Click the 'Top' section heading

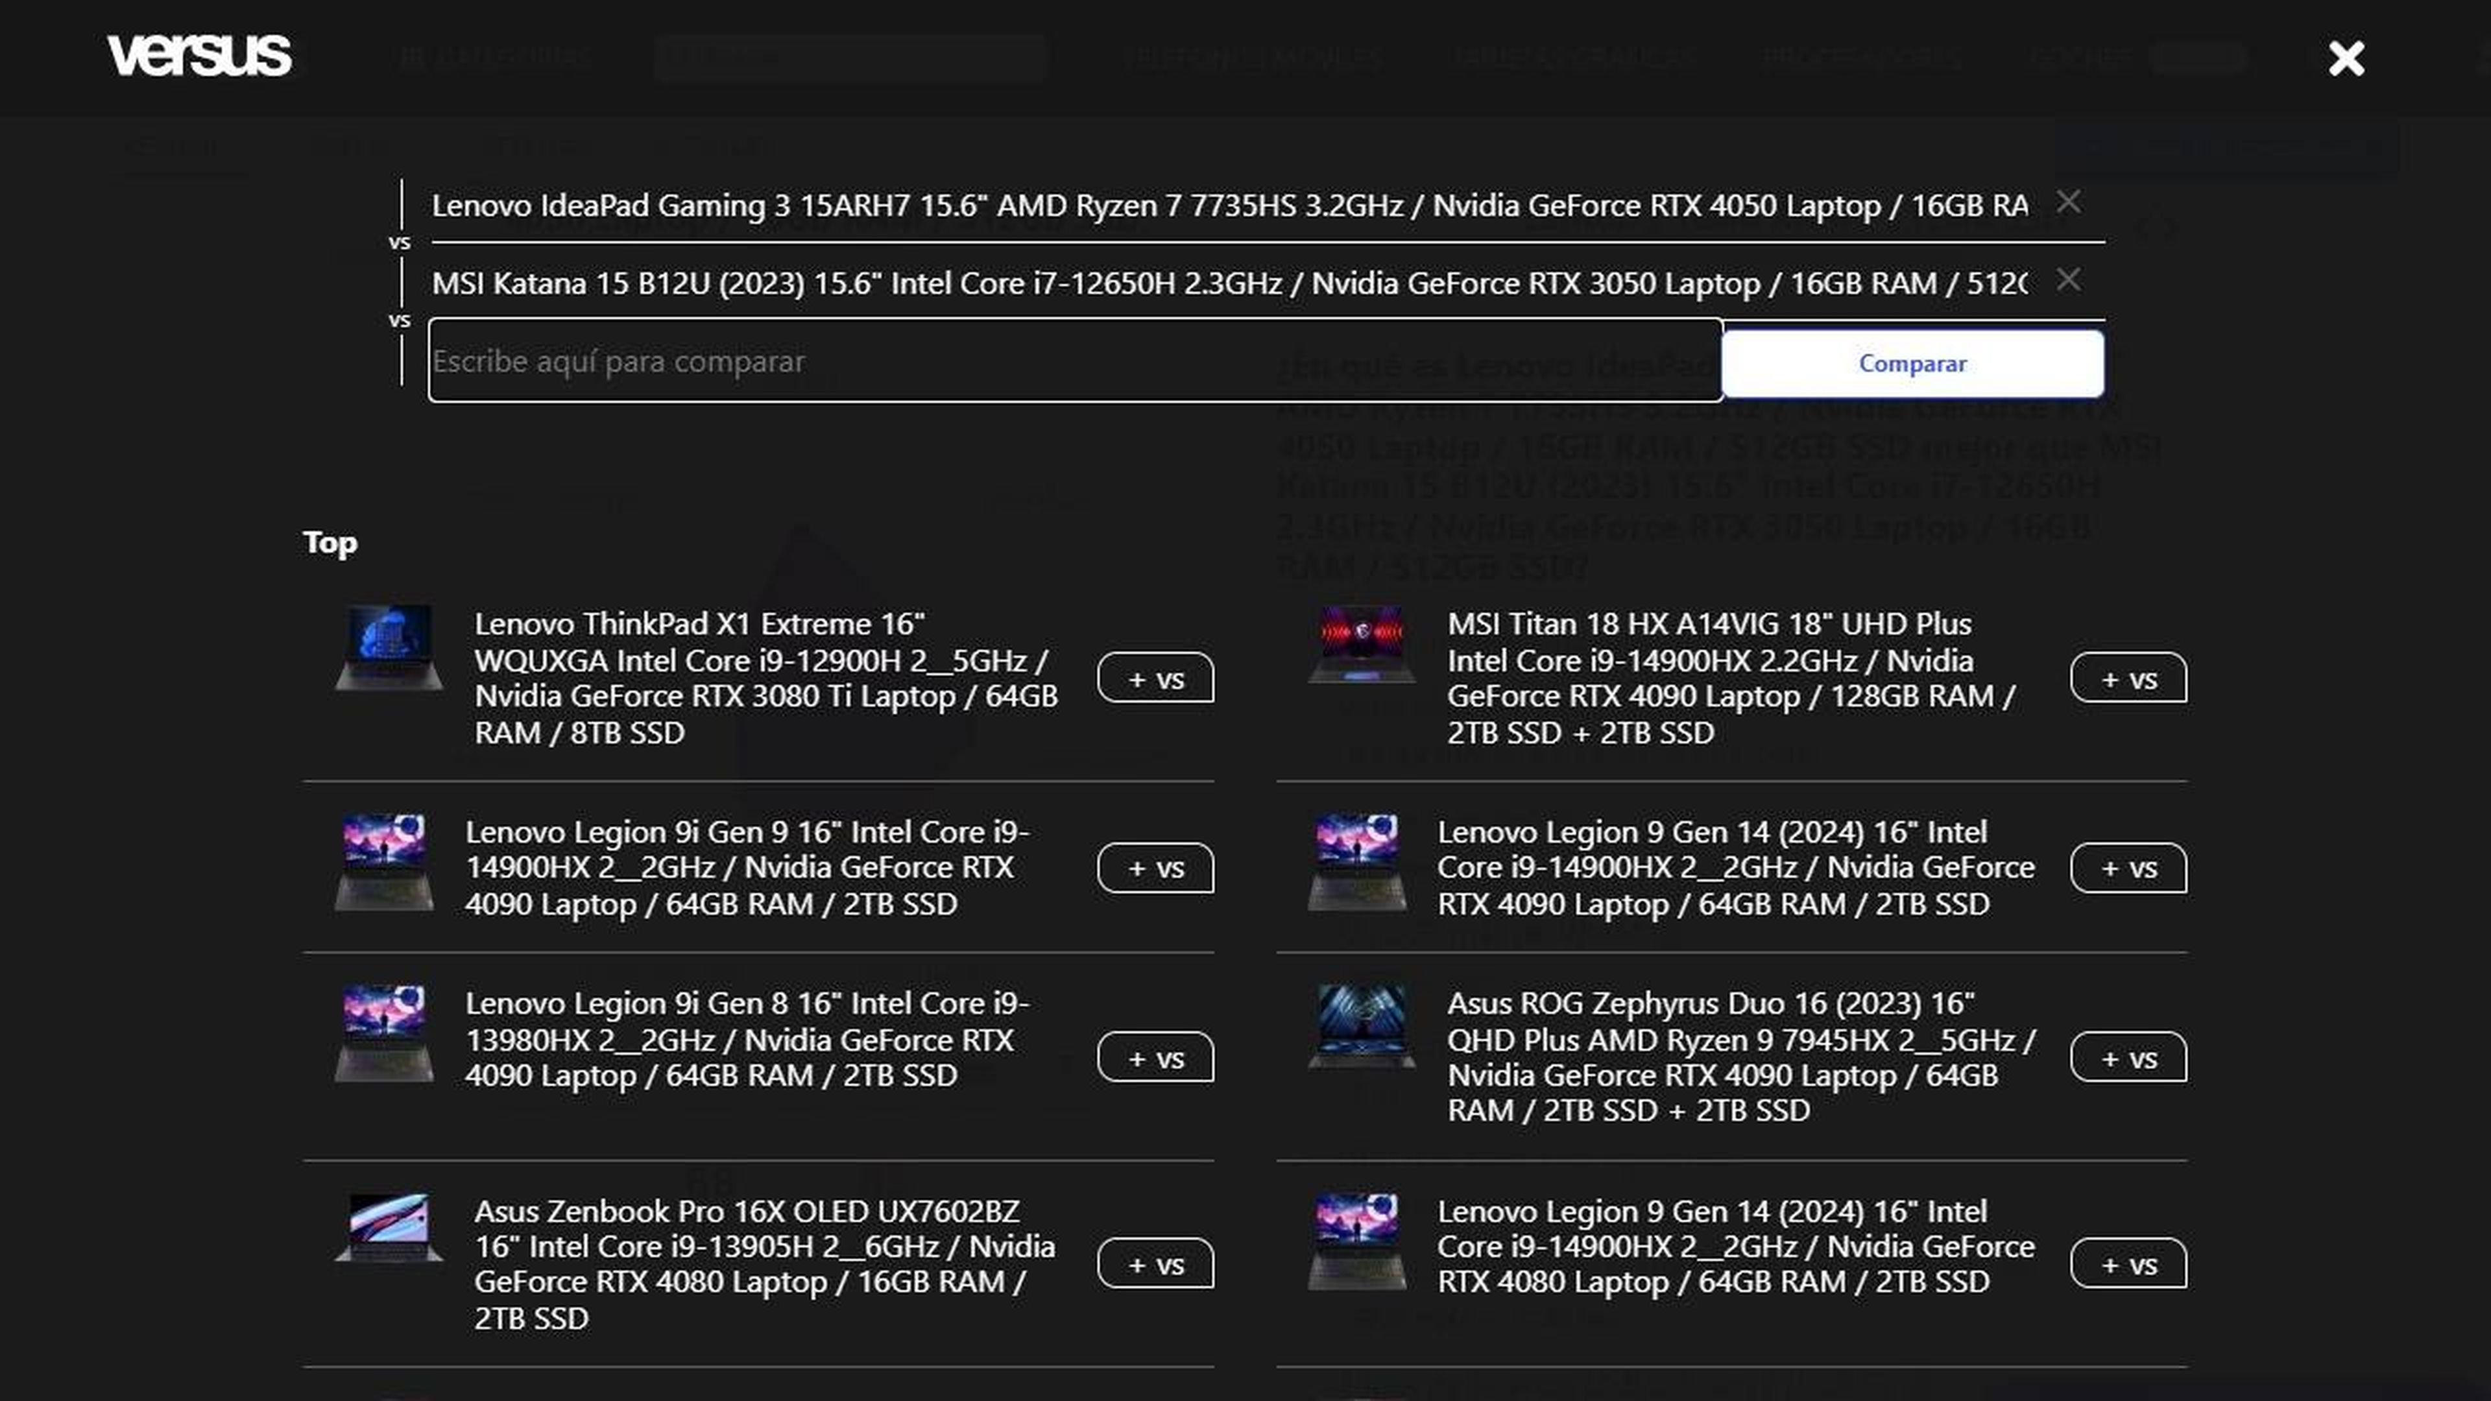[330, 542]
